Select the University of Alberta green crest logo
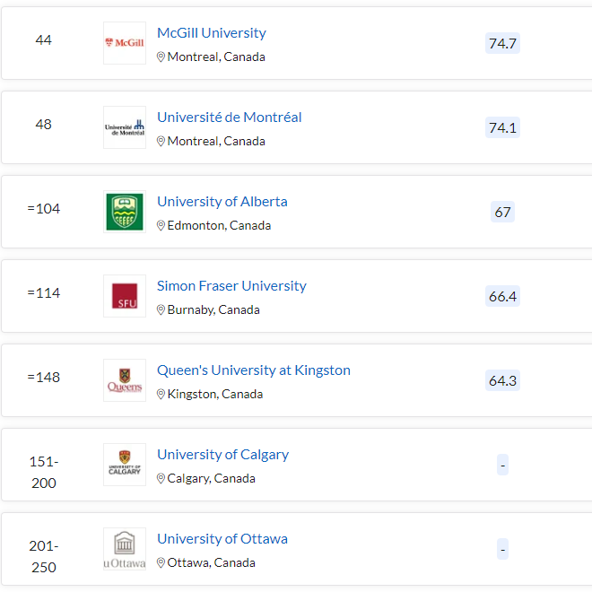This screenshot has height=592, width=592. (125, 212)
